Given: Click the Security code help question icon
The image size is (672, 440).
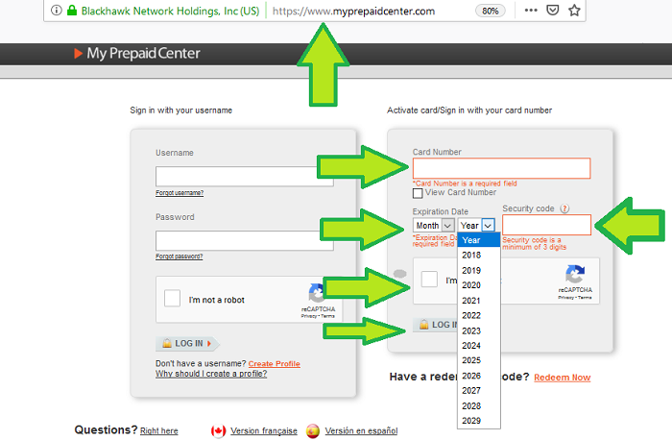Looking at the screenshot, I should pos(564,208).
